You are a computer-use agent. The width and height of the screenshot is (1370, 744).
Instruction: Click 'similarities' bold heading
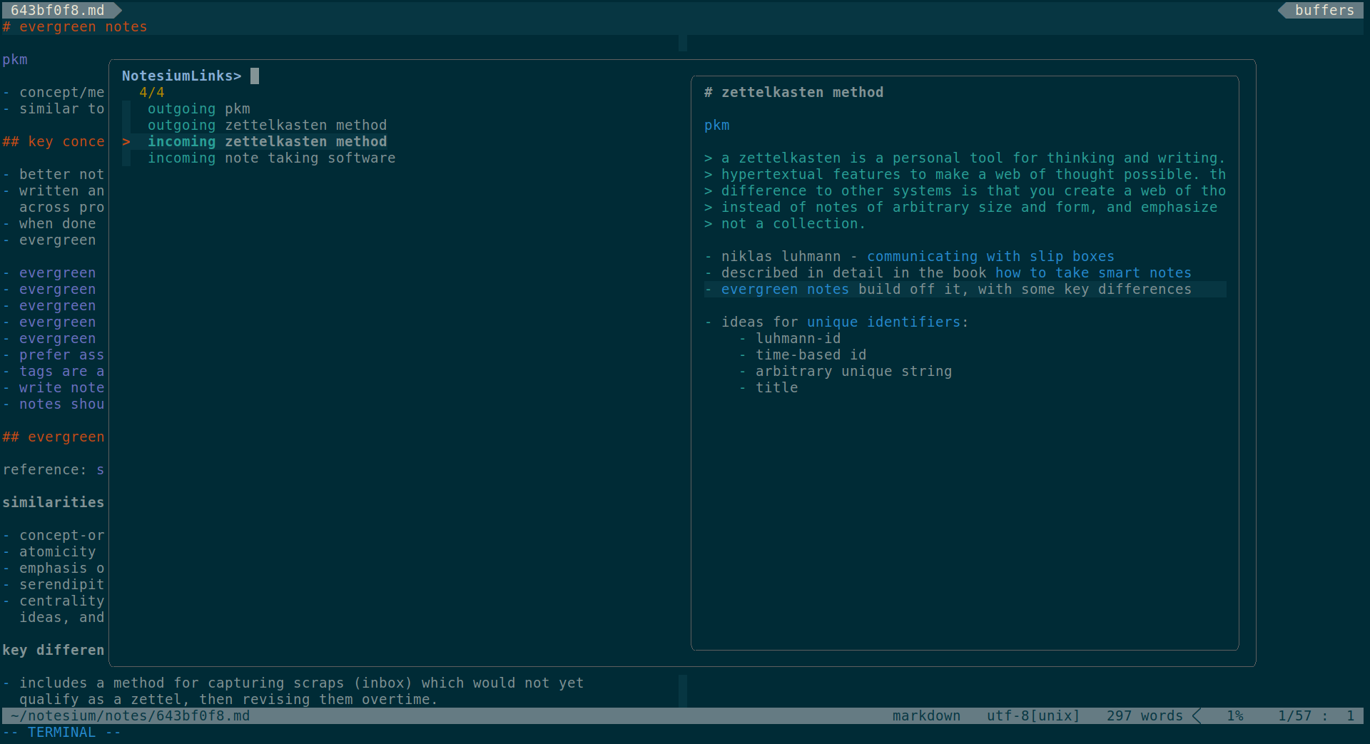(x=54, y=502)
